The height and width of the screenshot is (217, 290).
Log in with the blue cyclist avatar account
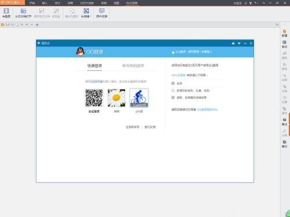139,98
